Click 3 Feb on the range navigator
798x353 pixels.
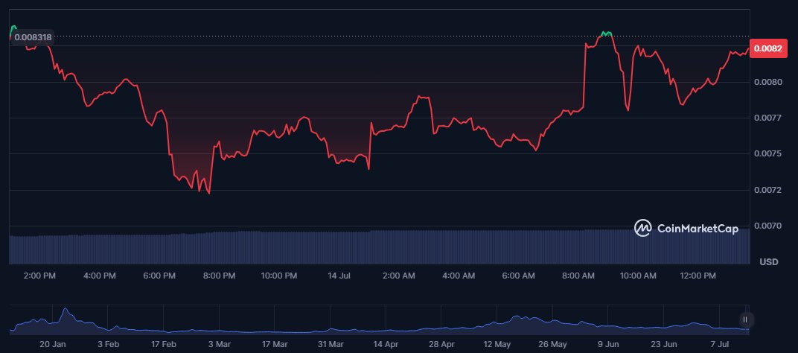tap(108, 344)
